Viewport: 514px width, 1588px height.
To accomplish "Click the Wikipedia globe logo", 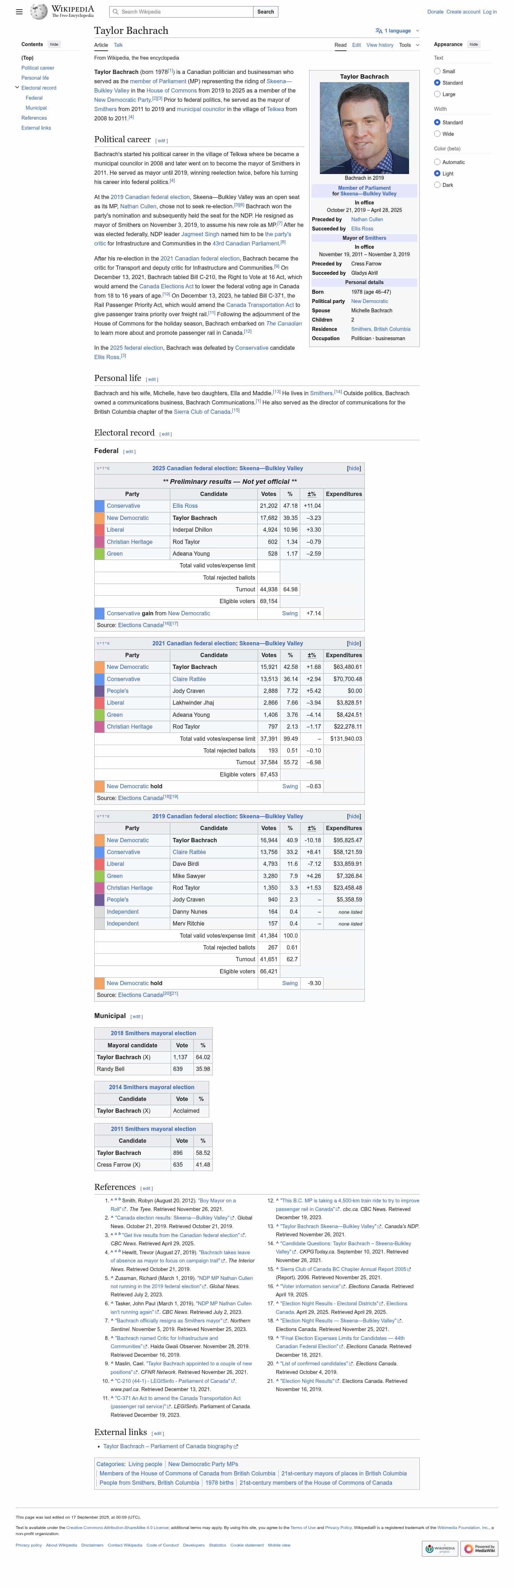I will [x=39, y=12].
